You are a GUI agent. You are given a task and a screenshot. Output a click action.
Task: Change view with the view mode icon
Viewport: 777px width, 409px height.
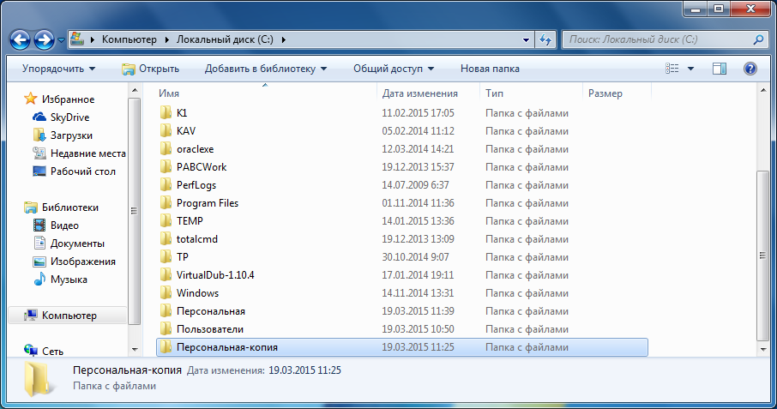(672, 69)
